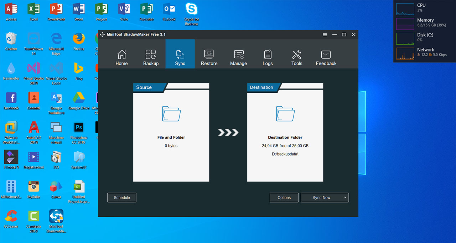Select the Sync tab
The height and width of the screenshot is (243, 456).
pyautogui.click(x=180, y=54)
